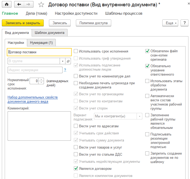Open the 'Главное' section
Screen dimensions: 190x179
[10, 13]
